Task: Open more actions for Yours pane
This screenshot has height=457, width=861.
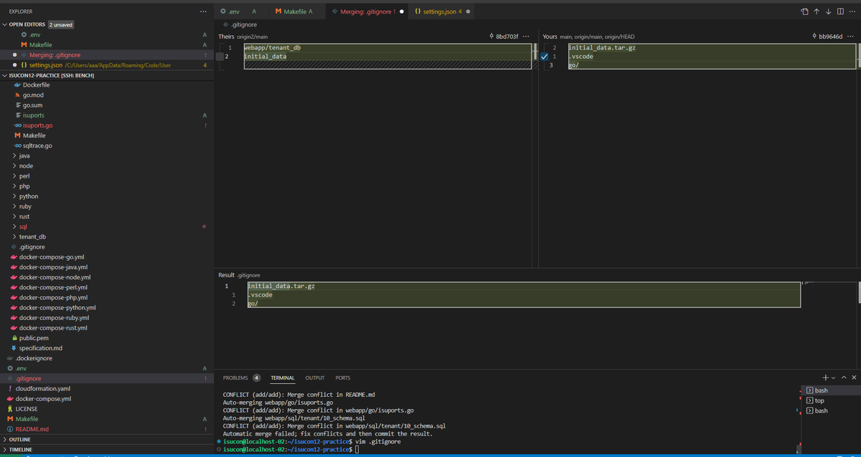Action: pyautogui.click(x=851, y=37)
